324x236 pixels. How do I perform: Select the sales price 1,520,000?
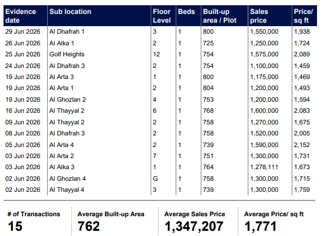pyautogui.click(x=264, y=133)
